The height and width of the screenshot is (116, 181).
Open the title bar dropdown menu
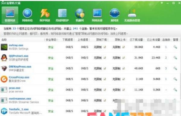(162, 3)
